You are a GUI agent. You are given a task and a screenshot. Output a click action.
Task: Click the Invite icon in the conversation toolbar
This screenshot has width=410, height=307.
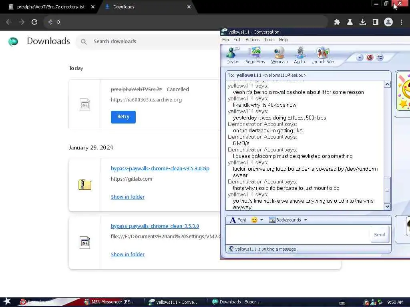[x=233, y=55]
